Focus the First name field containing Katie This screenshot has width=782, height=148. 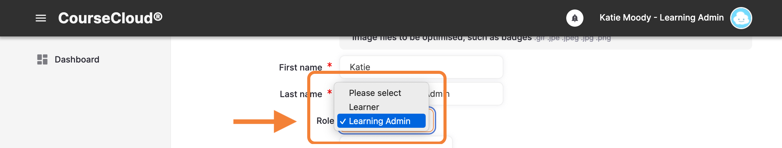pos(421,67)
